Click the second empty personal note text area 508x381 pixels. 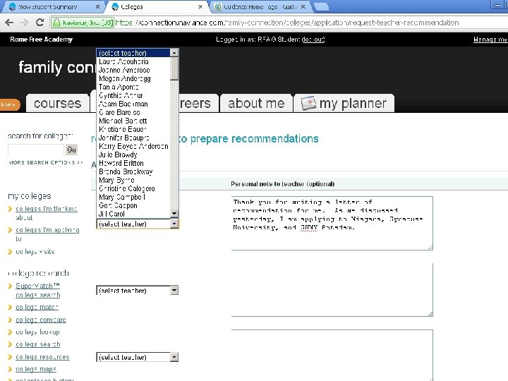(332, 290)
